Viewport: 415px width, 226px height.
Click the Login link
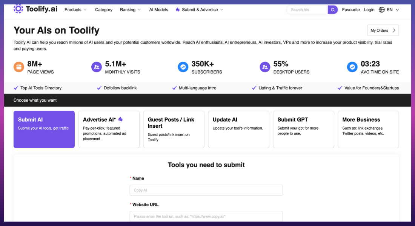coord(369,9)
